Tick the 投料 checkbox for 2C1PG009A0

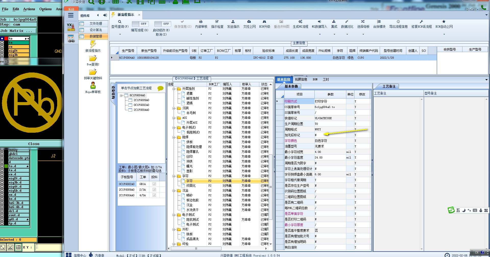(154, 190)
